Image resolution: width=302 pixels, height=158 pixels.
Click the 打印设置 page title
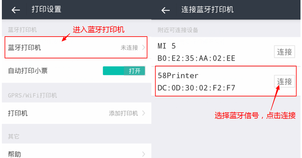tap(46, 10)
